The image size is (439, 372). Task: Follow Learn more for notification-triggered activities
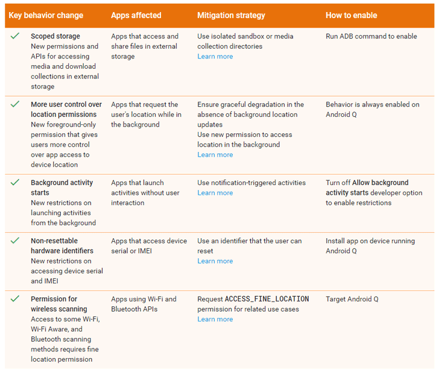coord(215,193)
